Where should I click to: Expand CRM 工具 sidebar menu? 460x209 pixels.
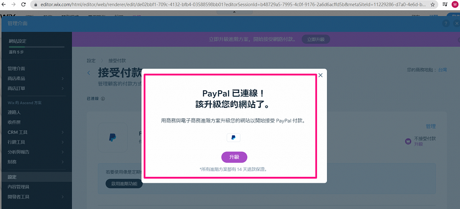click(x=36, y=132)
